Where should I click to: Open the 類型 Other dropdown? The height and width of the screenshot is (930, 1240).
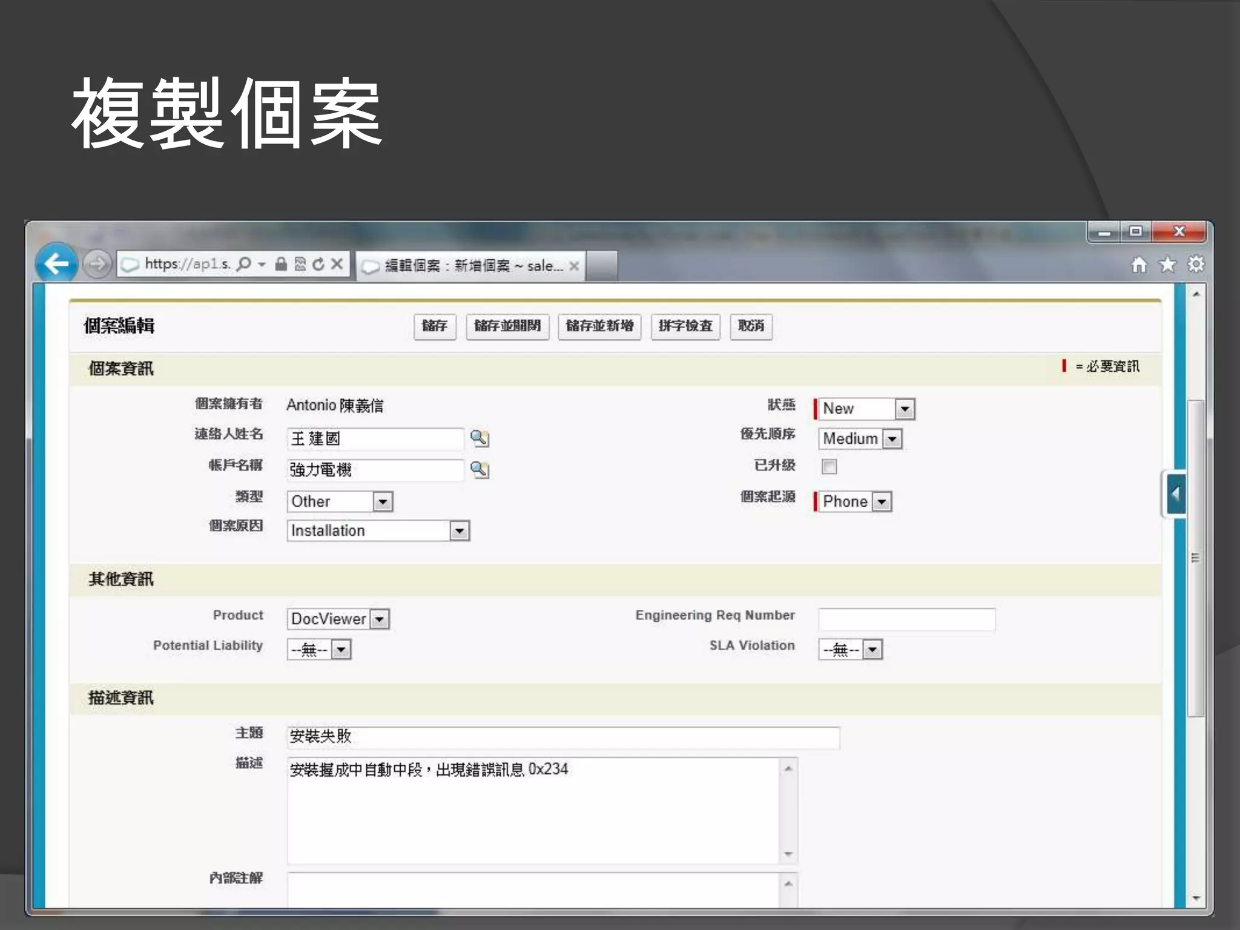pos(340,501)
